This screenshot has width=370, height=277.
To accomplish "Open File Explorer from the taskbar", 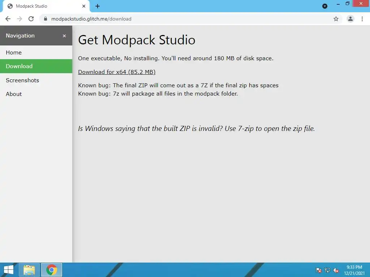I will 29,270.
